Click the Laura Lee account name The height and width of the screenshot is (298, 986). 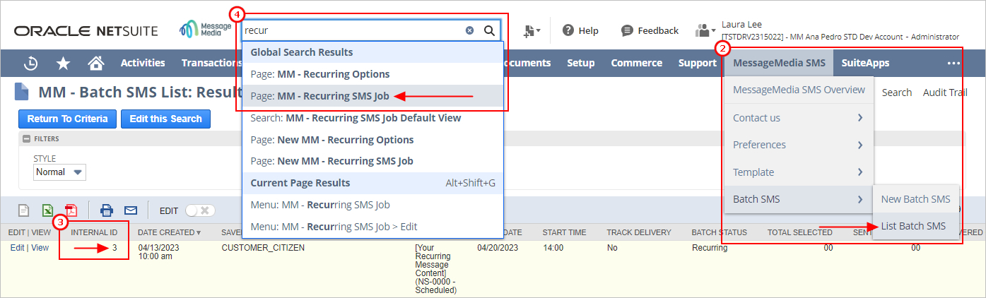click(741, 25)
